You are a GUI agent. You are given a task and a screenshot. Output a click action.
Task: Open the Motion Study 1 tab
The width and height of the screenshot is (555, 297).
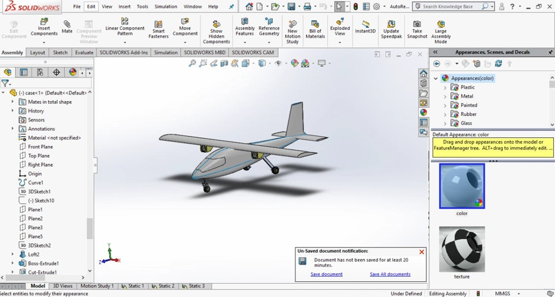tap(97, 286)
